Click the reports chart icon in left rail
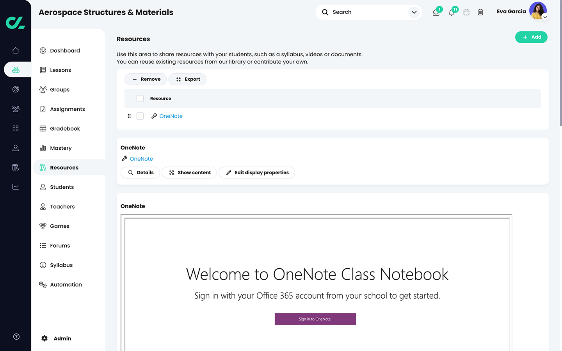562x351 pixels. 16,187
